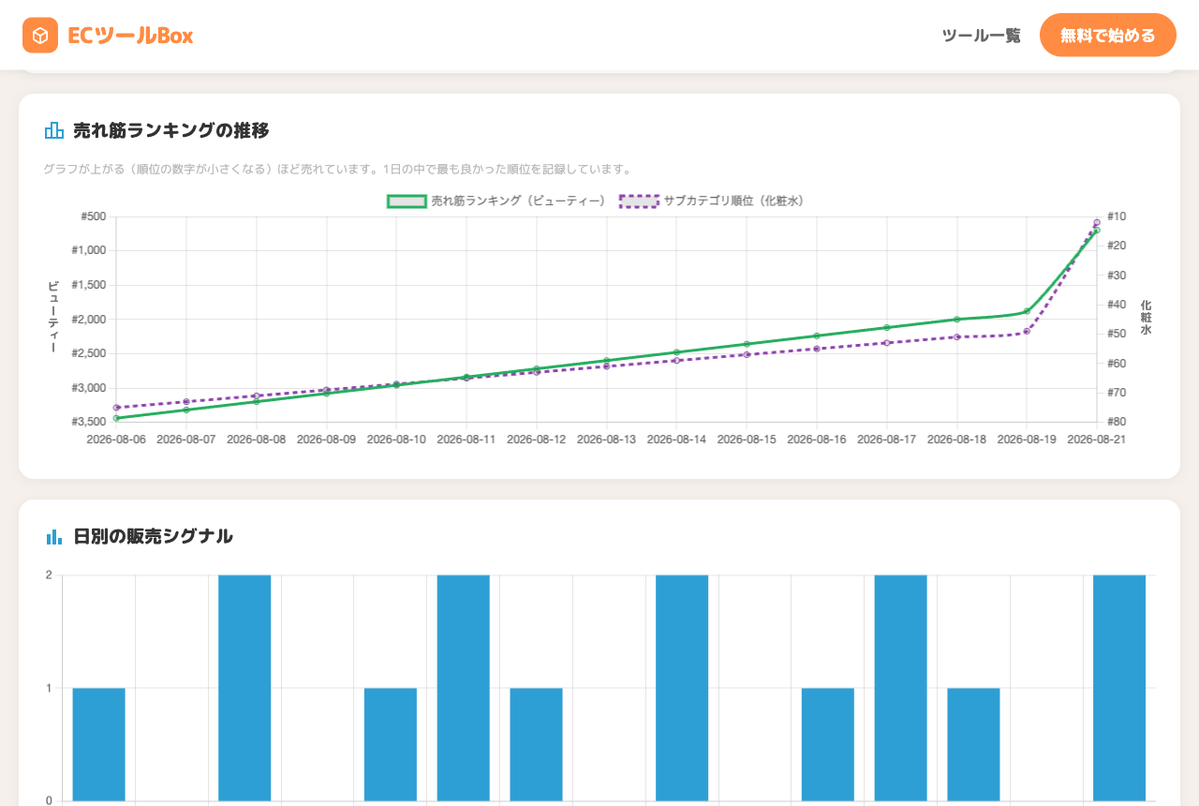Click the #2,000 axis label
This screenshot has width=1199, height=806.
[89, 320]
